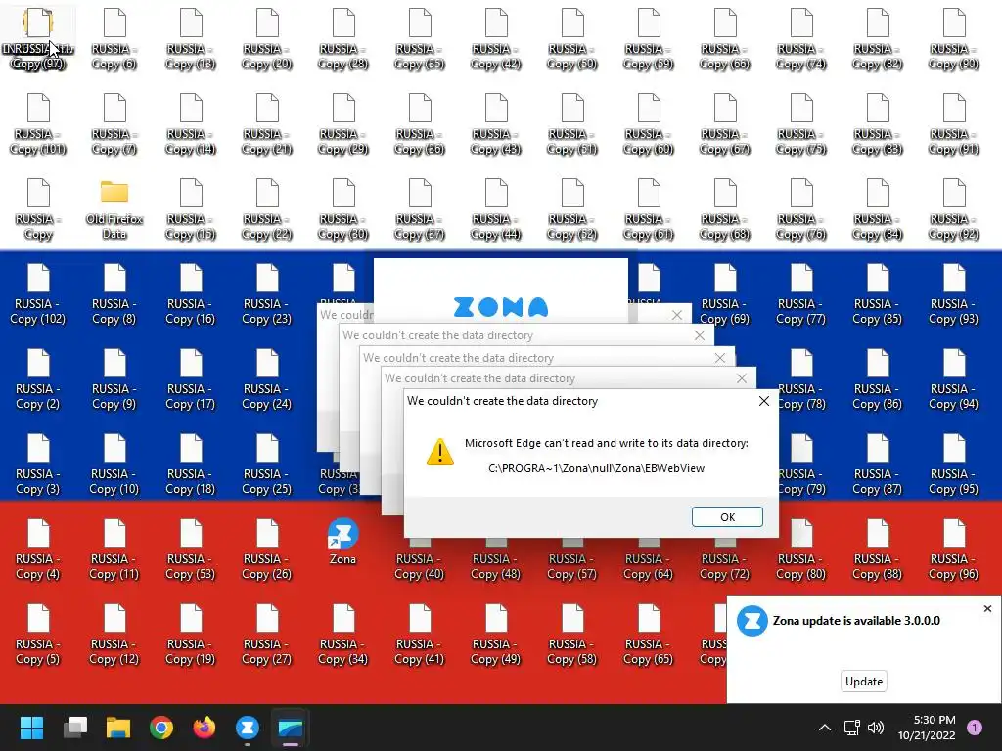The image size is (1002, 751).
Task: Click the active error window taskbar icon
Action: click(291, 728)
